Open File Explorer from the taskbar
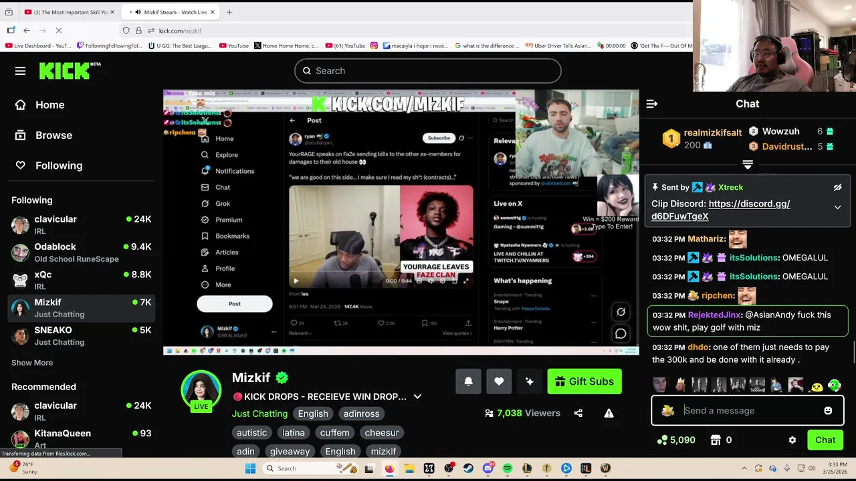Viewport: 856px width, 481px height. click(x=409, y=468)
